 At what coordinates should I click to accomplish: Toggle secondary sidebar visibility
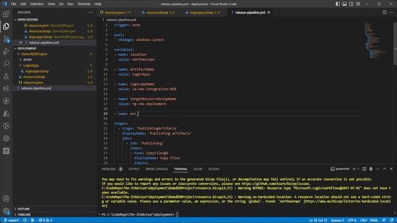coord(352,4)
